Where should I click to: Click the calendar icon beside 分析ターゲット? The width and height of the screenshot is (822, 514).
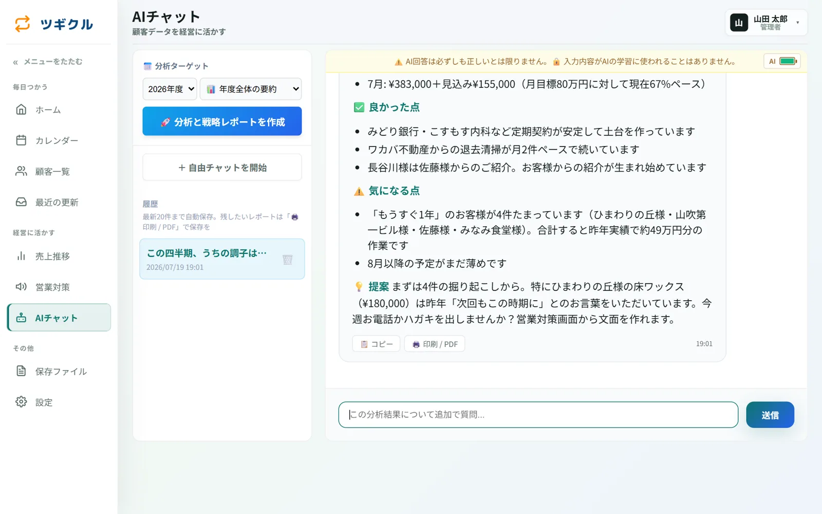tap(147, 66)
